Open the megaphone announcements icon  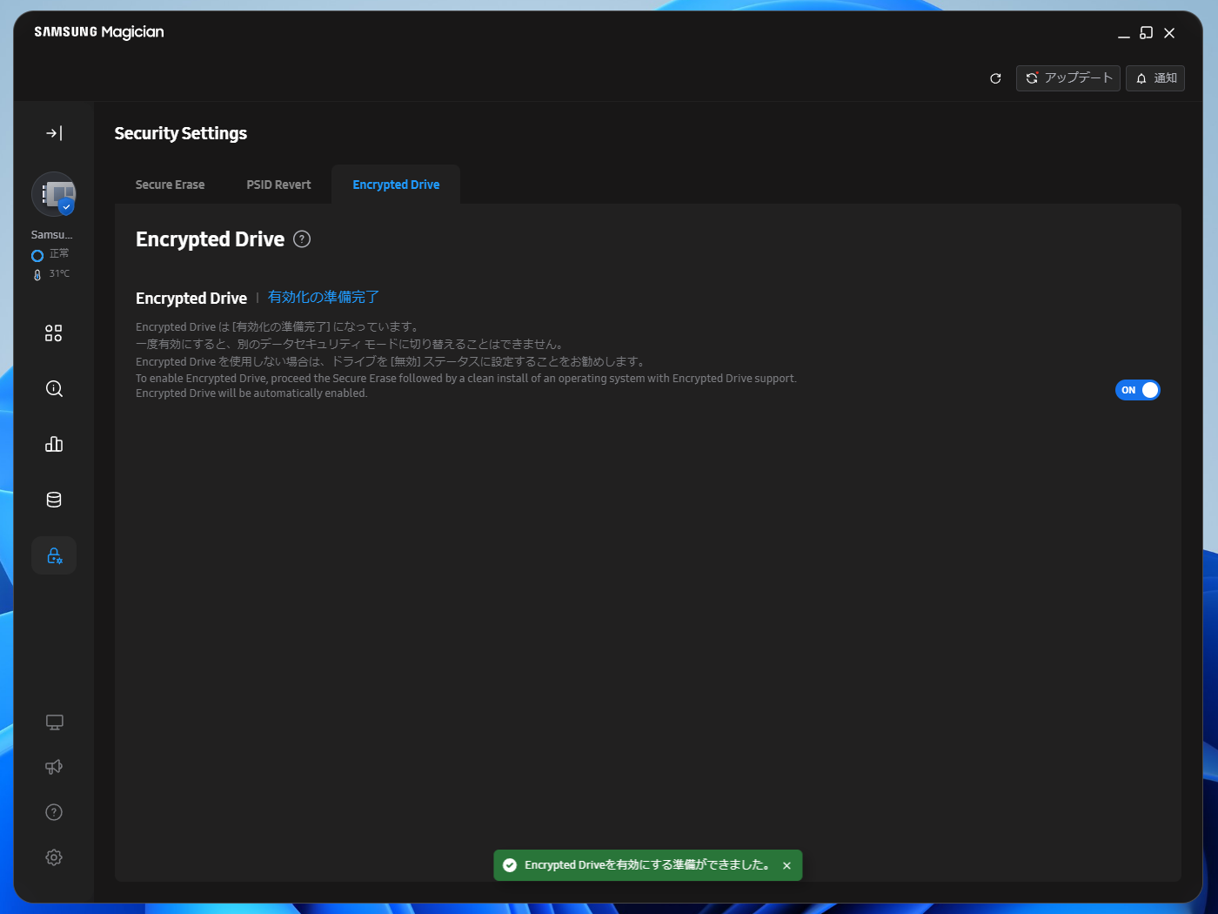[54, 767]
